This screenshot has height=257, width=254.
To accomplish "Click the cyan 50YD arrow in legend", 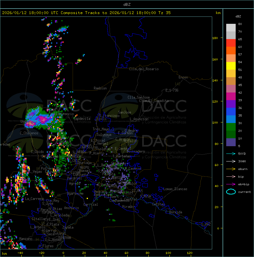I will 231,154.
